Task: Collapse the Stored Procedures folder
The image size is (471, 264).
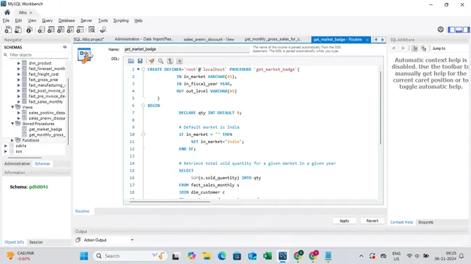Action: [12, 123]
